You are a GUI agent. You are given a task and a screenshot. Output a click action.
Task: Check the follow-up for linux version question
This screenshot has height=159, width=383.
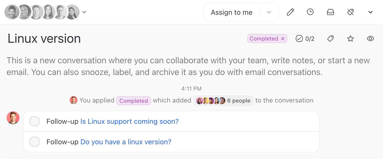(34, 142)
